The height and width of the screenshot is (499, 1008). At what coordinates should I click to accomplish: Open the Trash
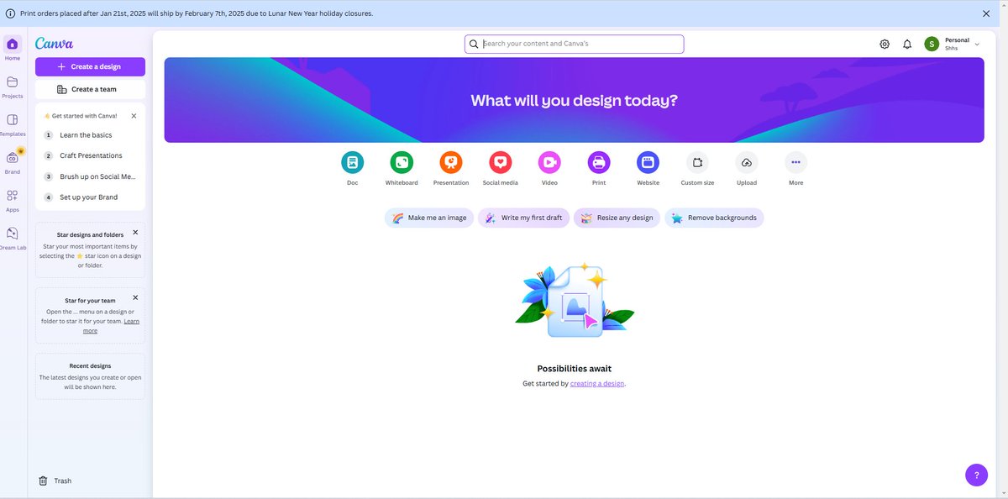(x=55, y=481)
